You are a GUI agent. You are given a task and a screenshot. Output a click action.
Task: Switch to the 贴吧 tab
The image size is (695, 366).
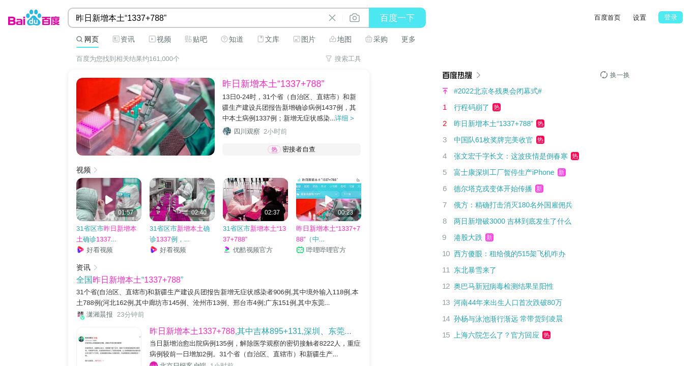click(x=196, y=39)
